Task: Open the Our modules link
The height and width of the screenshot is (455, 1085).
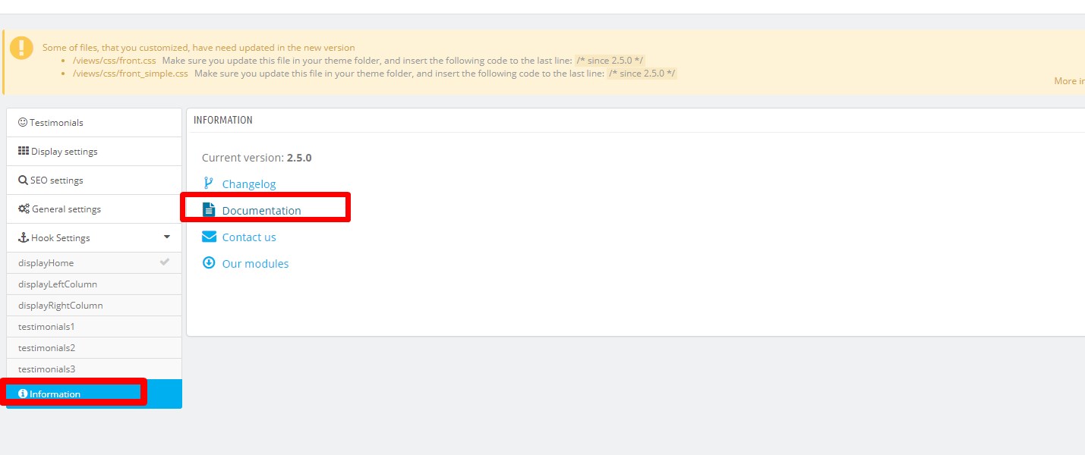Action: (x=255, y=263)
